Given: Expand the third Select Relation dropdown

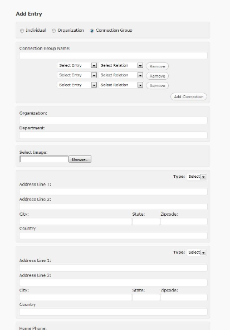Looking at the screenshot, I should pos(121,85).
